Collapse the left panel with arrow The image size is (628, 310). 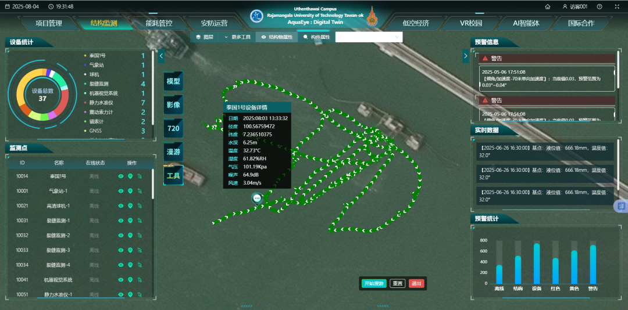pyautogui.click(x=161, y=56)
